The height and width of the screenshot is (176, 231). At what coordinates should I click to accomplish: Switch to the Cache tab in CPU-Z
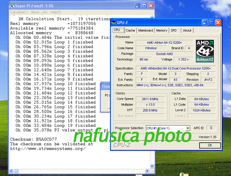[x=130, y=30]
